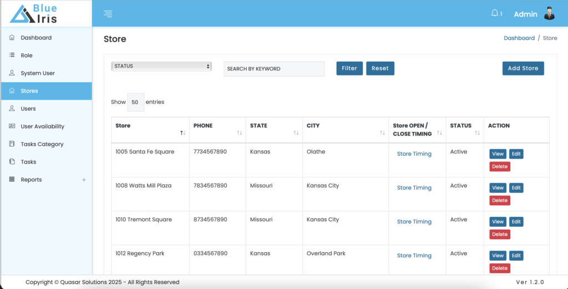Click the Role list icon in sidebar
The height and width of the screenshot is (289, 568).
coord(12,55)
